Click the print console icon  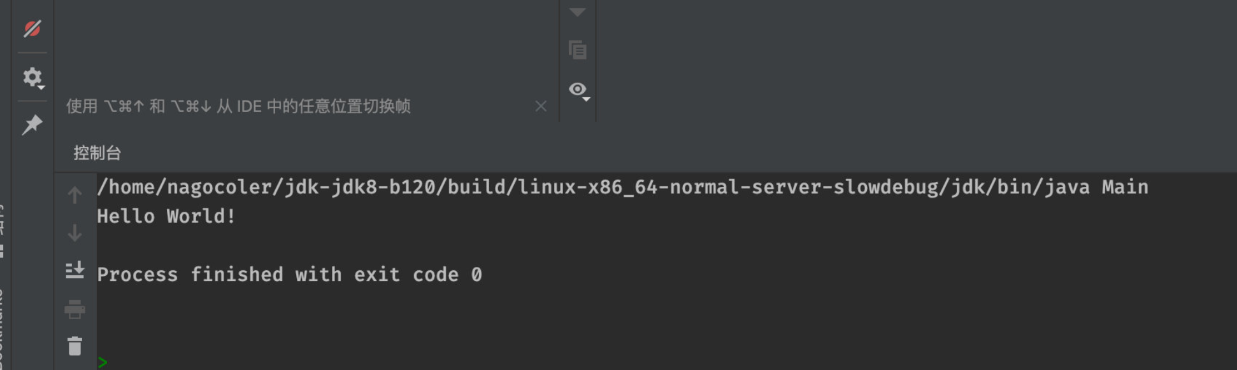[x=75, y=310]
